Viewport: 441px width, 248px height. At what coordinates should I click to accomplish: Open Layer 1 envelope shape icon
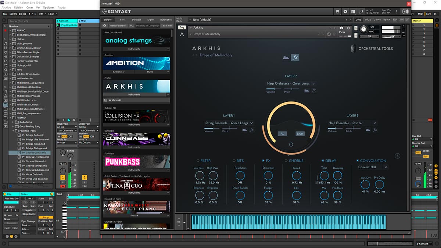coord(245,130)
